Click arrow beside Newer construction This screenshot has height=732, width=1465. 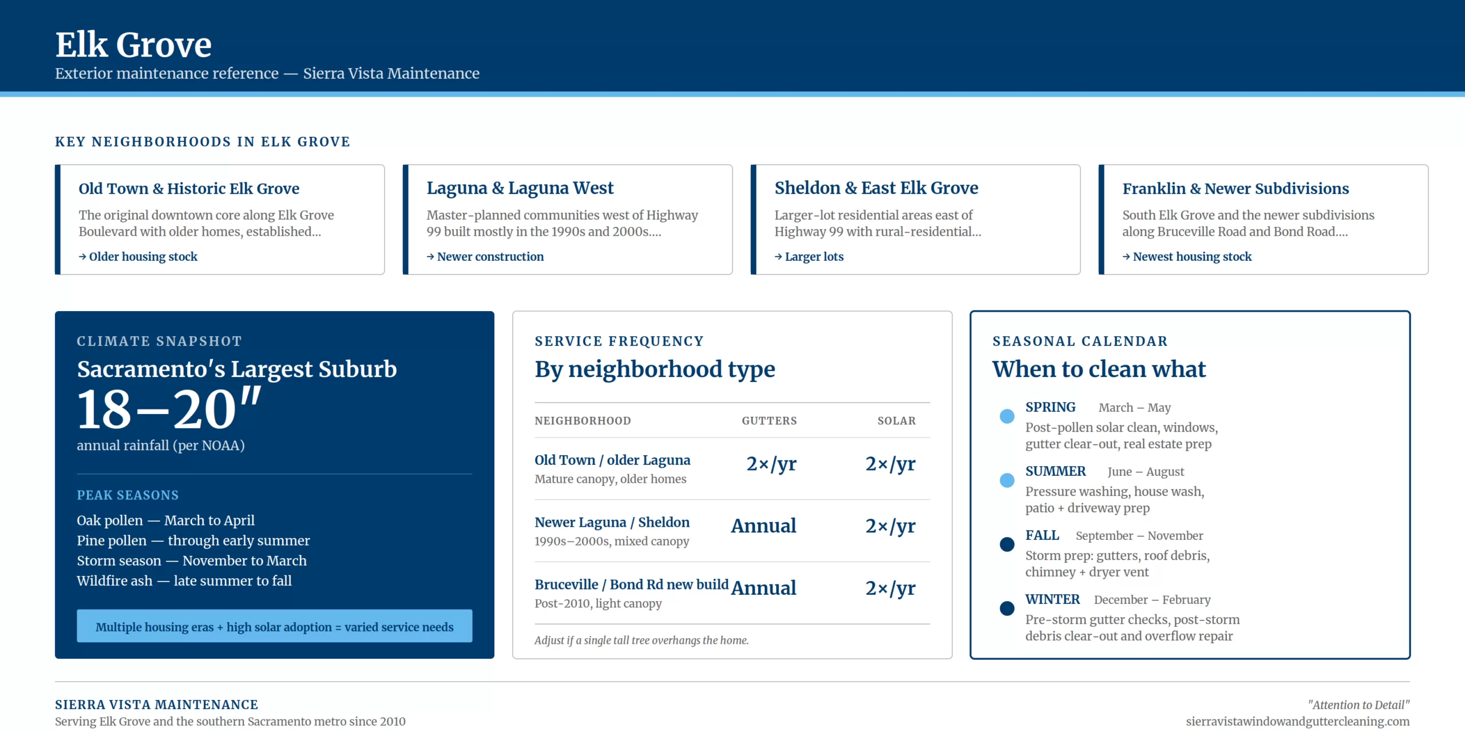point(430,257)
